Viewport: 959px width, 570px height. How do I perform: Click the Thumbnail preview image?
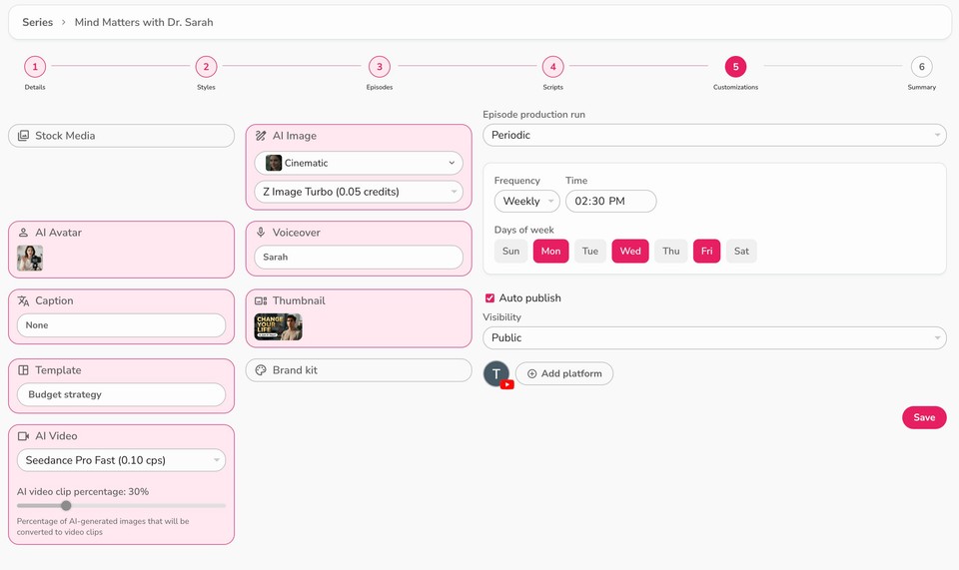278,327
